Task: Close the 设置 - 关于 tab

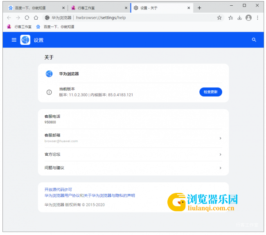Action: pos(189,8)
